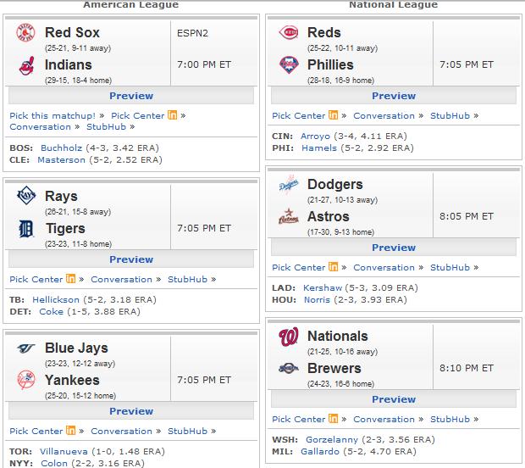Image resolution: width=525 pixels, height=468 pixels.
Task: Open Preview for Nationals vs Brewers
Action: tap(394, 399)
